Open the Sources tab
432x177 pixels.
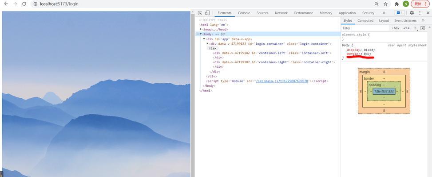pyautogui.click(x=262, y=13)
